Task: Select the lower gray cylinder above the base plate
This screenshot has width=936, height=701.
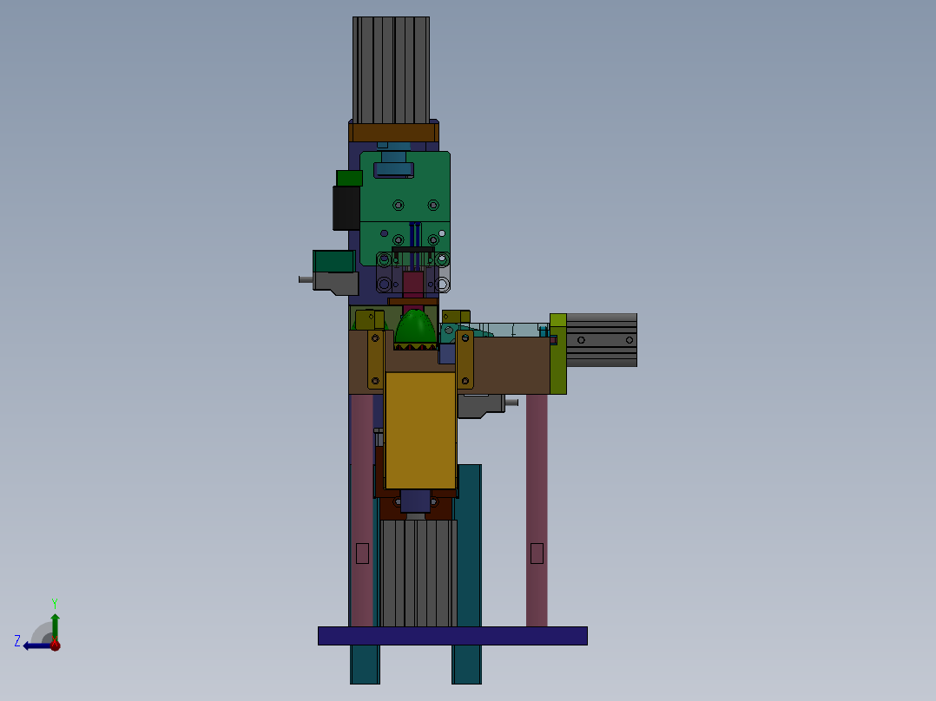Action: [419, 573]
